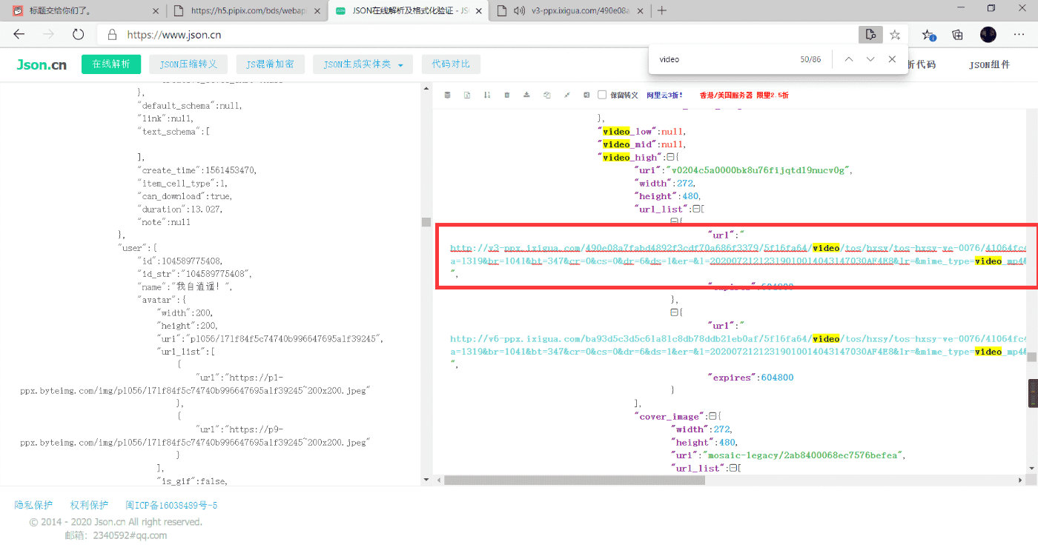
Task: Click the "create_time":1561453470 line
Action: (x=198, y=170)
